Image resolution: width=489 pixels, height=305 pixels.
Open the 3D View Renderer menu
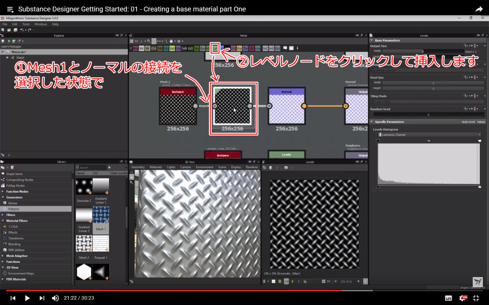[x=252, y=167]
